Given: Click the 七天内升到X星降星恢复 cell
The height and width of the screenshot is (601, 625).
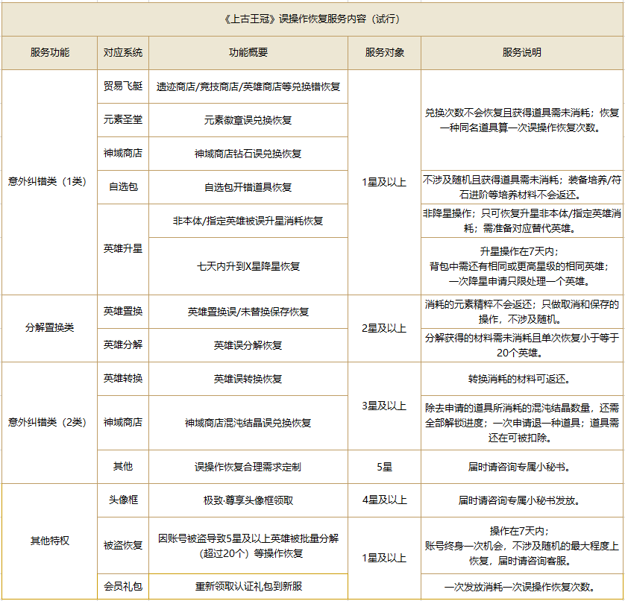Looking at the screenshot, I should pos(248,266).
